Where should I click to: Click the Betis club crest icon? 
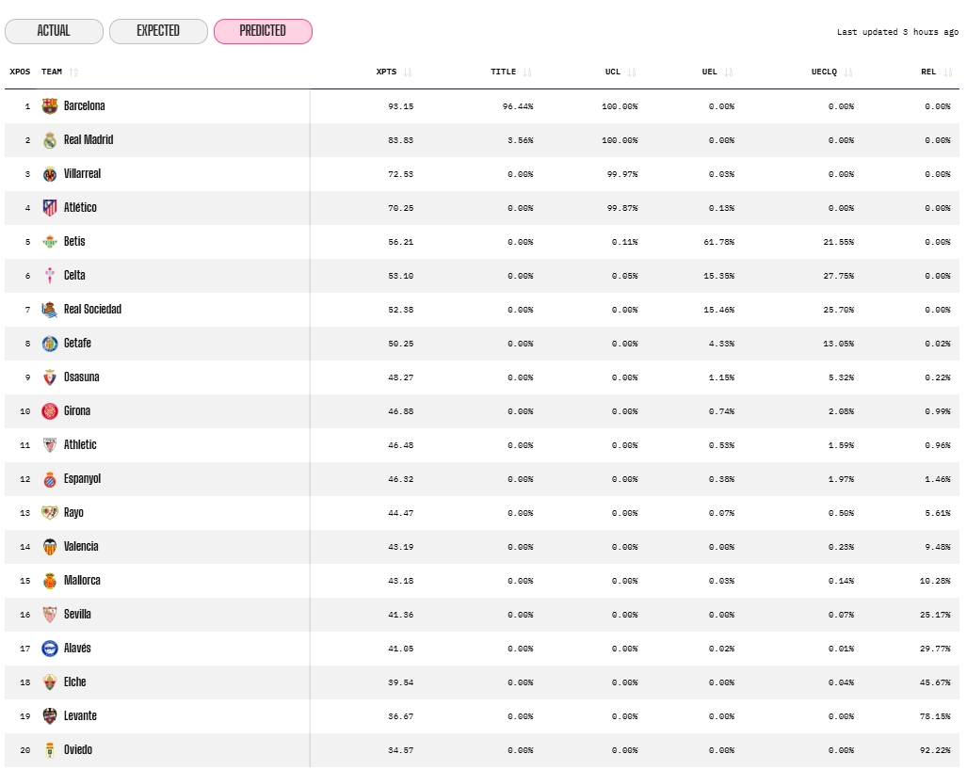point(50,242)
